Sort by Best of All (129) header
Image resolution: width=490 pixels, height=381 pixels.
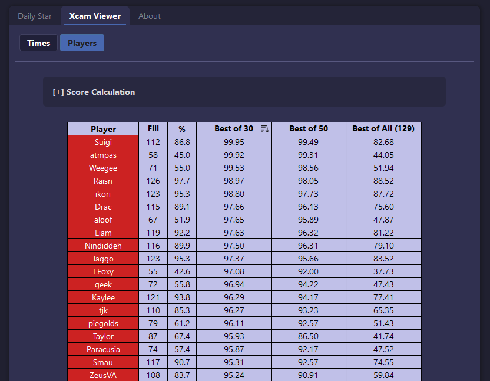(383, 129)
